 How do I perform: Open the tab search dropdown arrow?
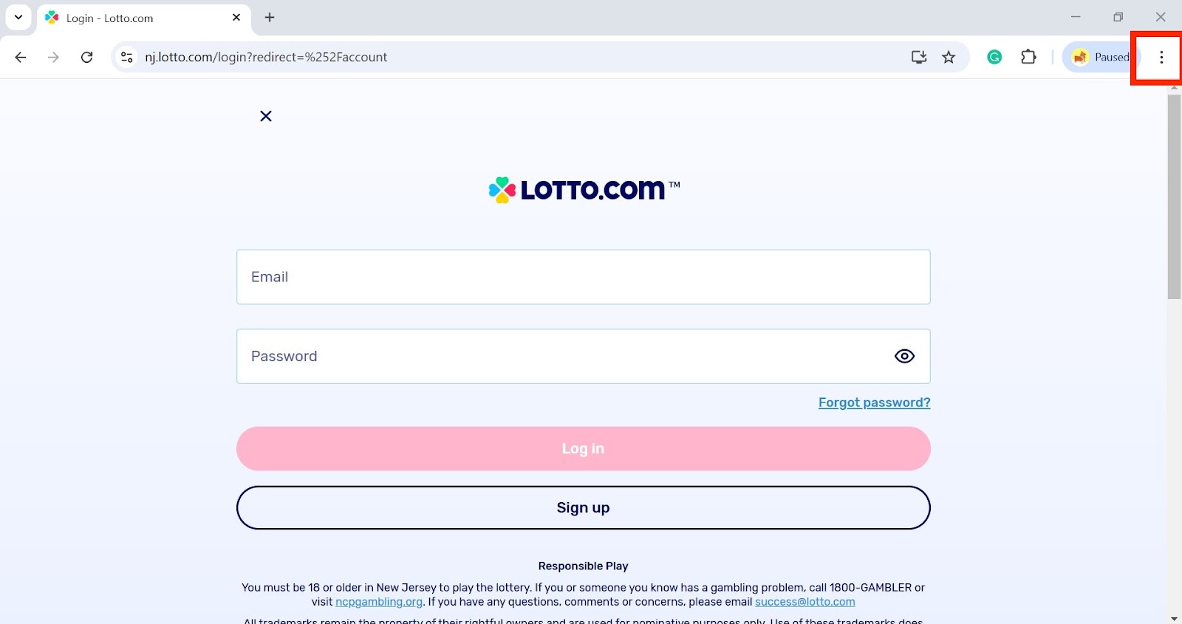[18, 17]
